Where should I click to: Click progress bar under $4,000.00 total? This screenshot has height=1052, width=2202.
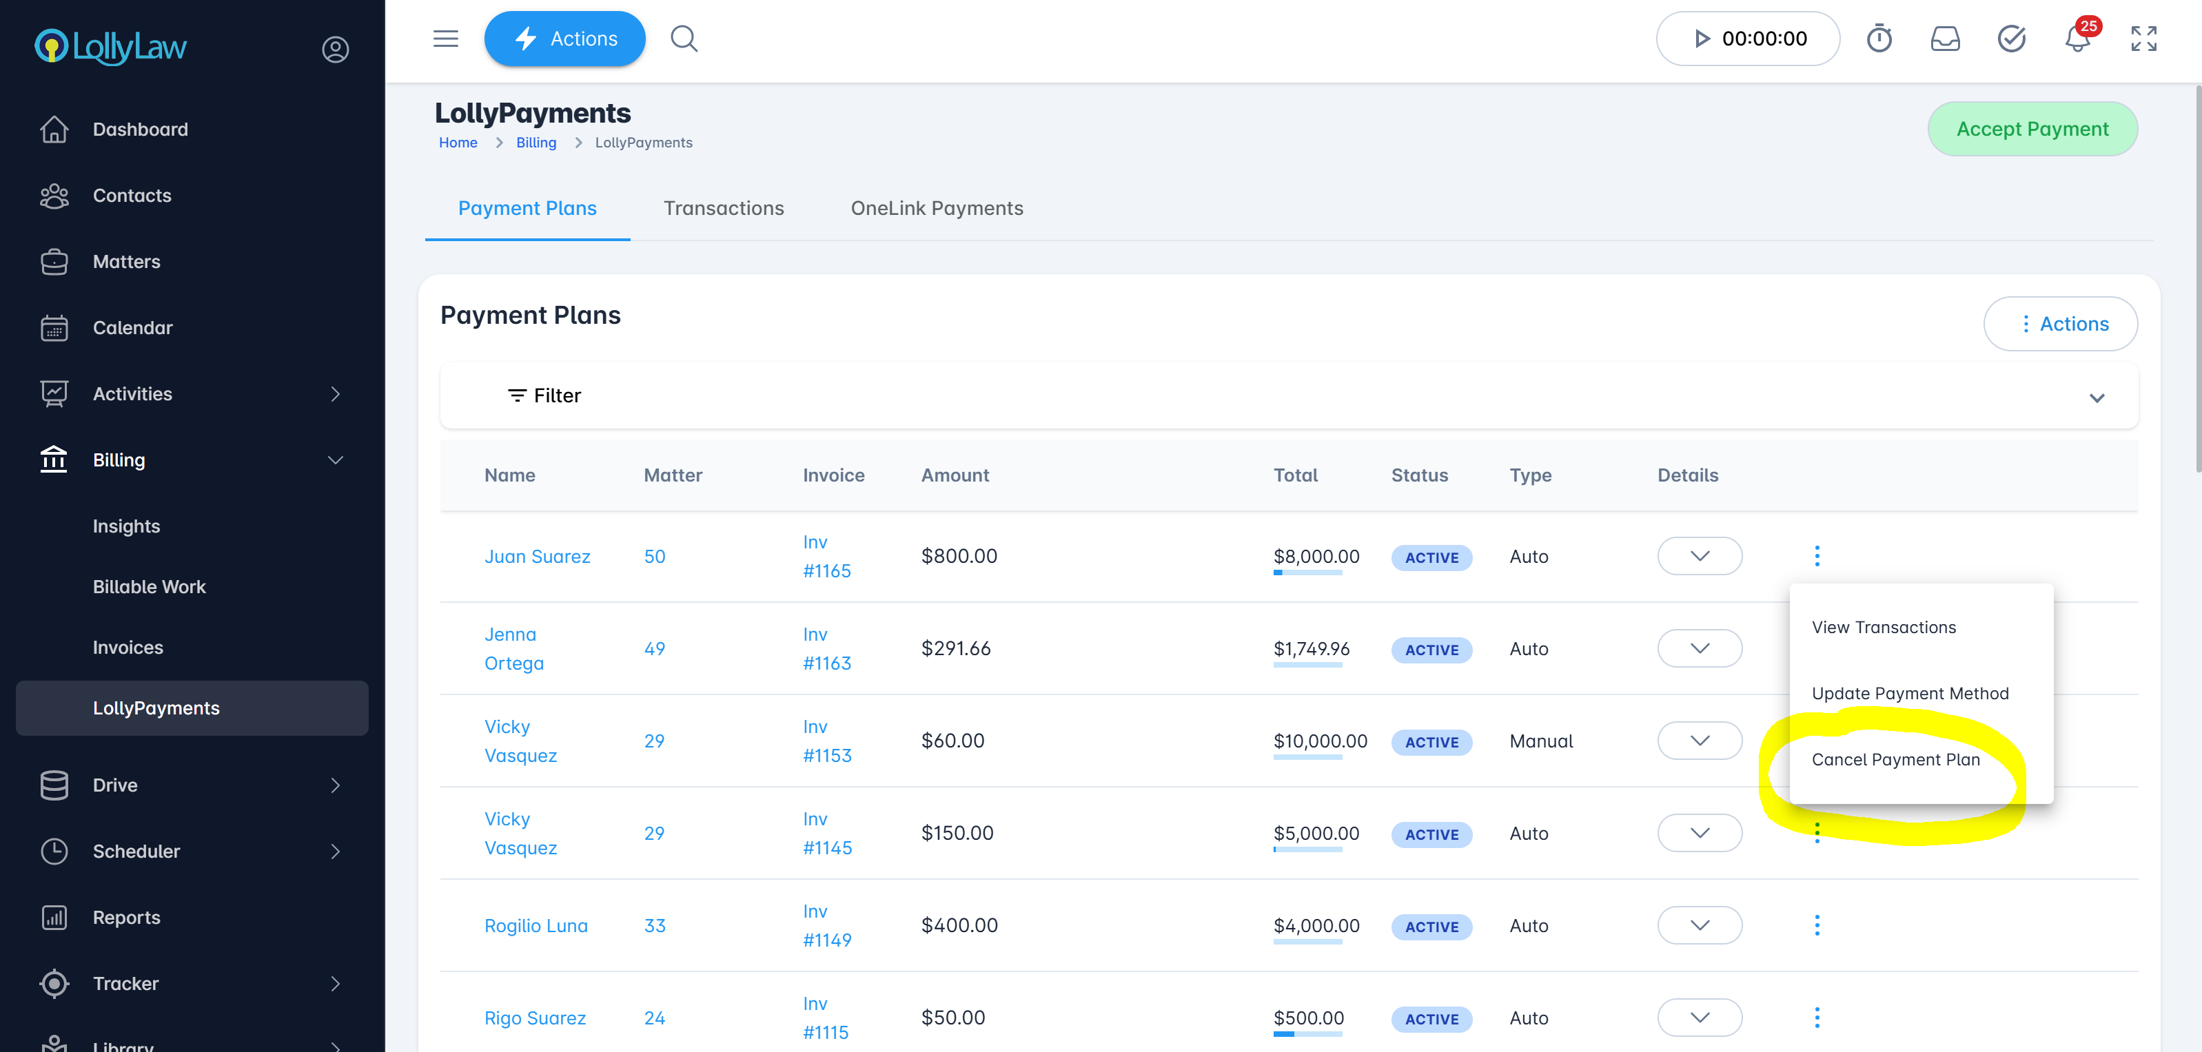1307,942
